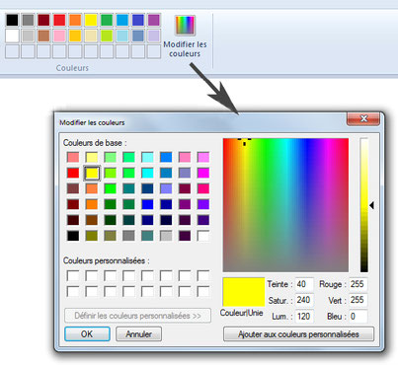Click the Bleu value field
The height and width of the screenshot is (365, 398).
[x=358, y=317]
